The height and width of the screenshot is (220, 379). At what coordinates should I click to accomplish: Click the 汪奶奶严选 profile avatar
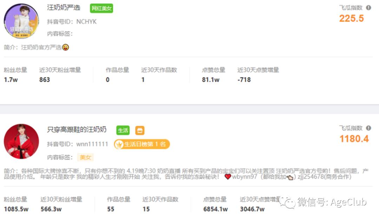[21, 21]
